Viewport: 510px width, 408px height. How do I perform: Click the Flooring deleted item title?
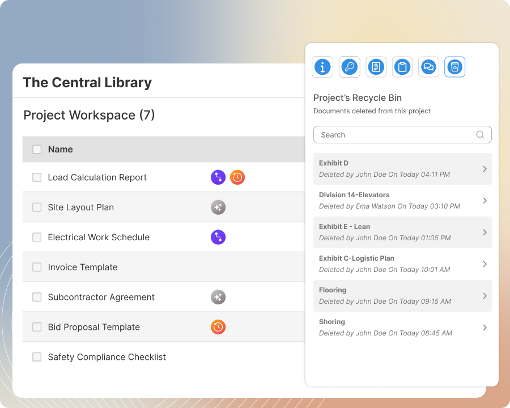(x=333, y=290)
